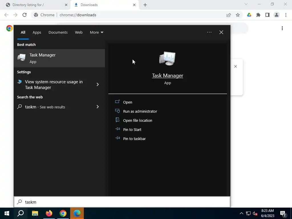
Task: Close the Windows search panel
Action: [x=221, y=32]
